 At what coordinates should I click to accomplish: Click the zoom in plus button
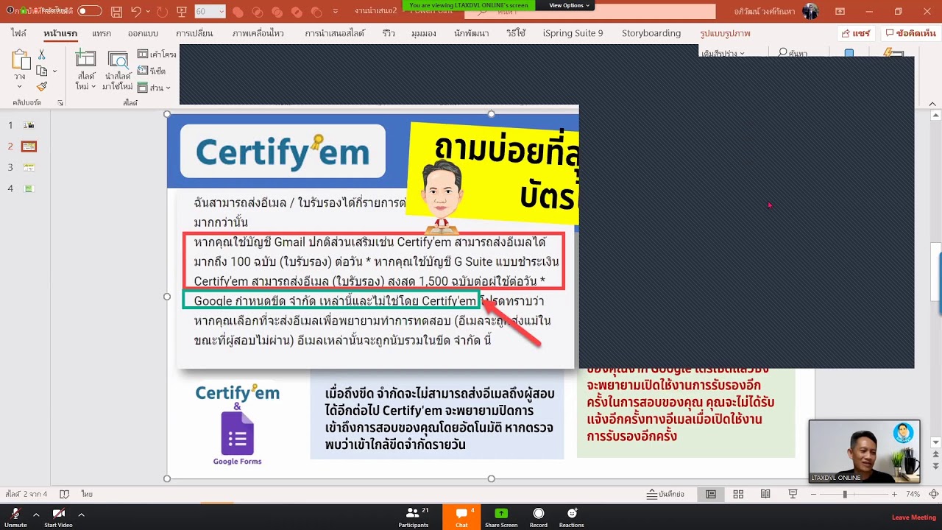point(894,494)
